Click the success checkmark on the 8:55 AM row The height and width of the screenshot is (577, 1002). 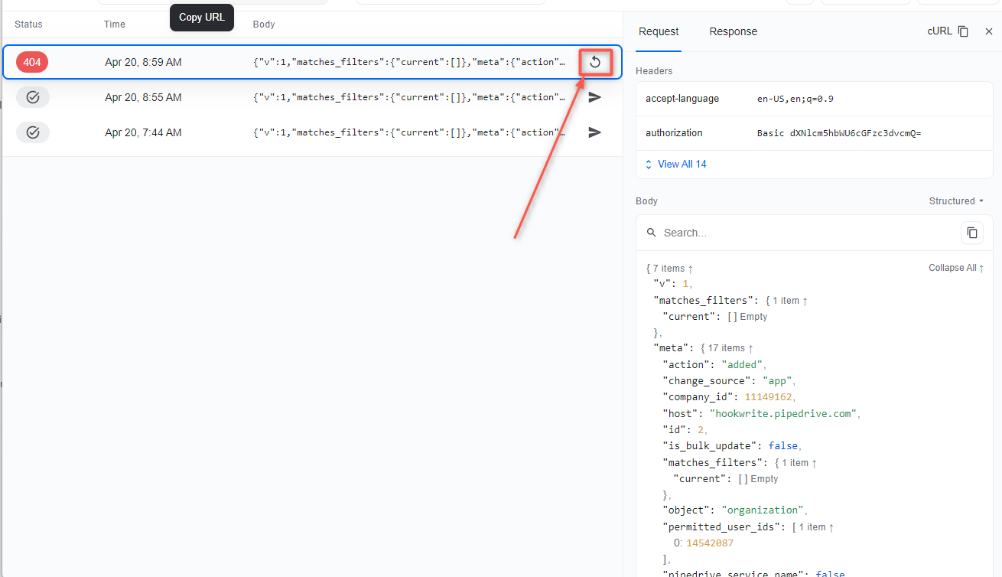click(x=31, y=97)
